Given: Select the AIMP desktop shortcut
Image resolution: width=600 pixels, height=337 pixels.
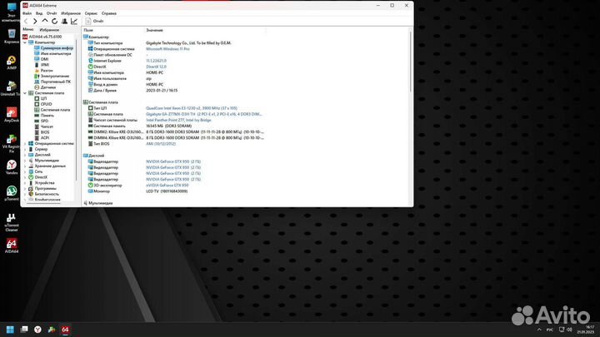Looking at the screenshot, I should [x=12, y=62].
